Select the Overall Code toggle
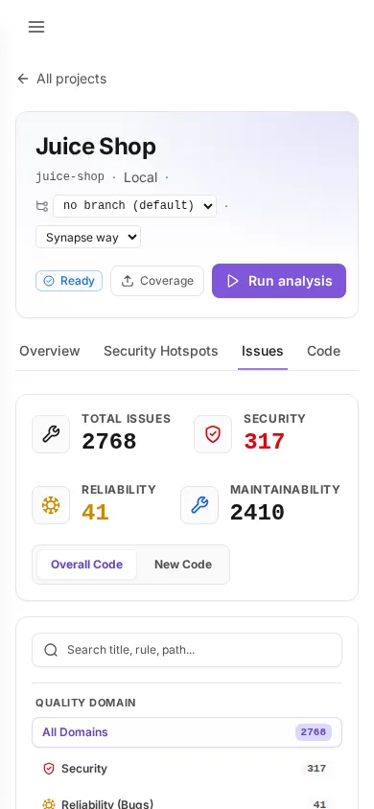This screenshot has height=809, width=374. point(86,565)
